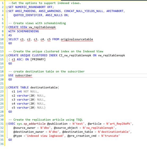Click @pre_creation_cmd parameter
This screenshot has width=147, height=150.
click(x=82, y=136)
